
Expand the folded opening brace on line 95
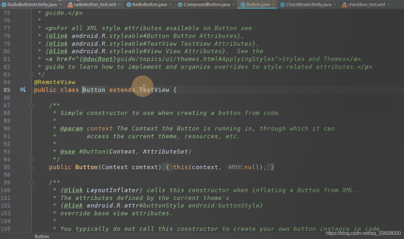pyautogui.click(x=167, y=167)
